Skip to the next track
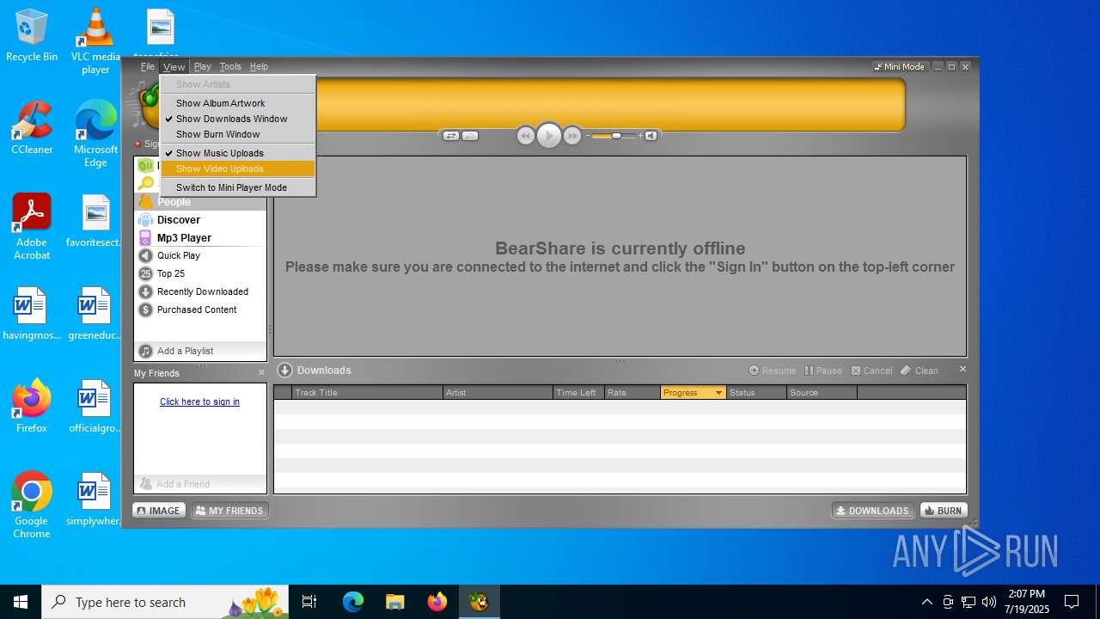 point(572,136)
